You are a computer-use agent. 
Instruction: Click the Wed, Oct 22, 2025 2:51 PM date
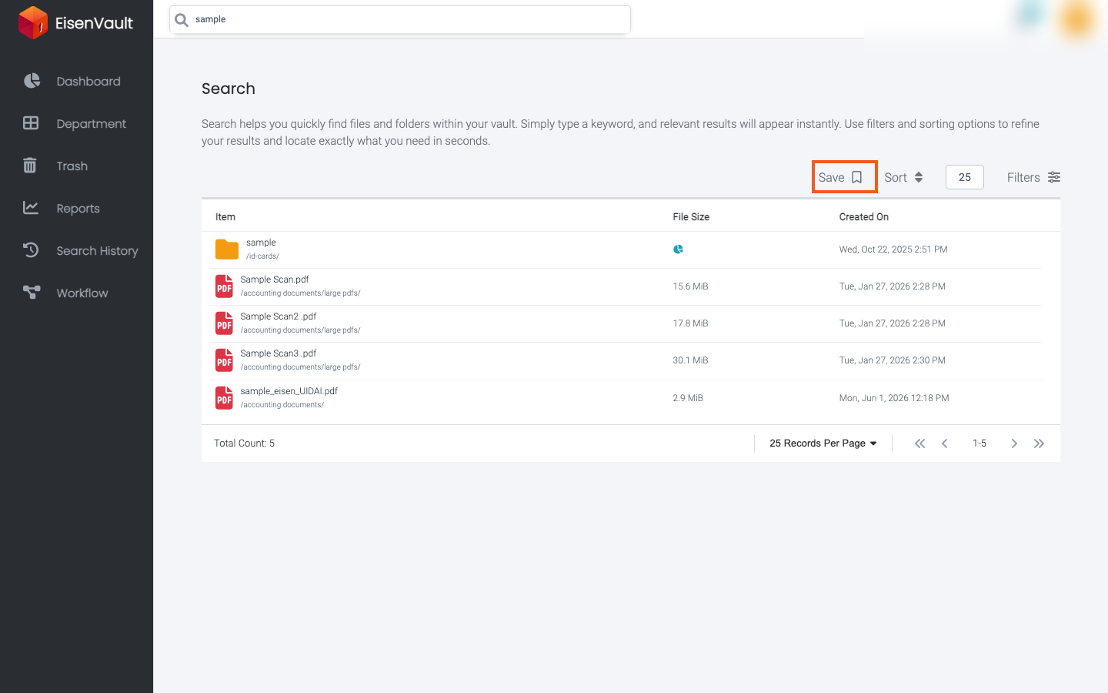tap(893, 249)
